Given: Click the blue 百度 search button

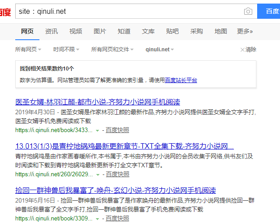Looking at the screenshot, I should (x=268, y=11).
